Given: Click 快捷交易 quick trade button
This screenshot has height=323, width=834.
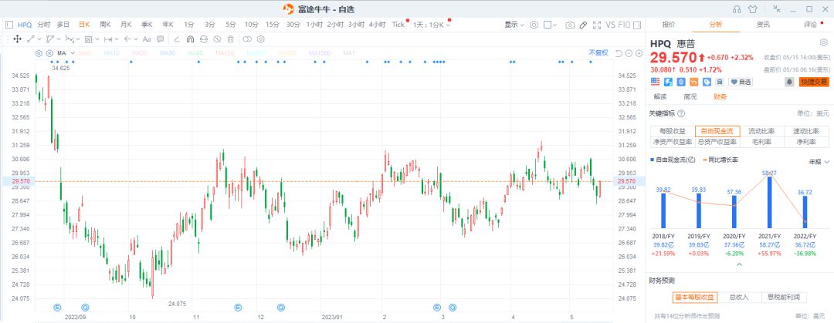Looking at the screenshot, I should (814, 82).
